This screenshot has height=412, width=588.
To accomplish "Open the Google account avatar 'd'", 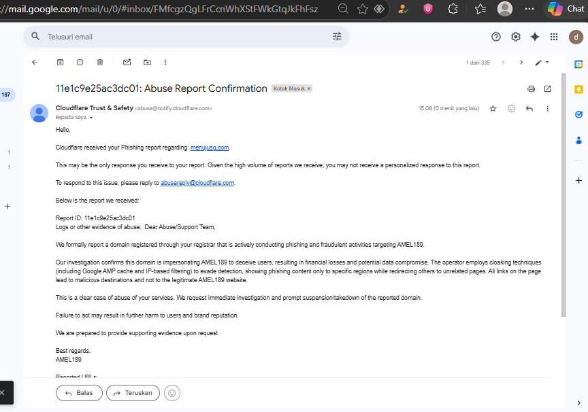I will click(576, 37).
